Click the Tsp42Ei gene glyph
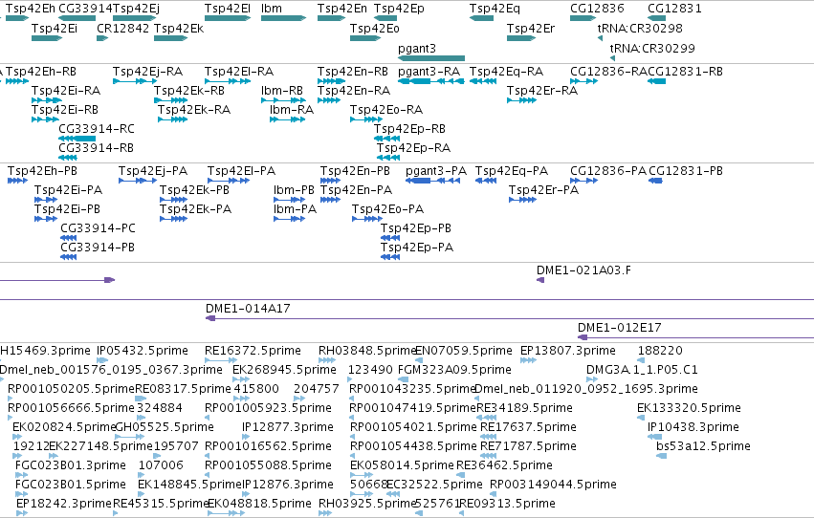The height and width of the screenshot is (518, 814). (x=47, y=38)
